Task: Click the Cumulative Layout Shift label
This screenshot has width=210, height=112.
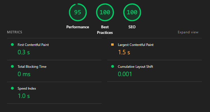Action: 136,67
